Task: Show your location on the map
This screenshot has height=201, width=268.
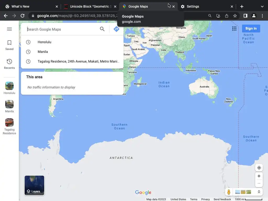Action: pos(259,168)
